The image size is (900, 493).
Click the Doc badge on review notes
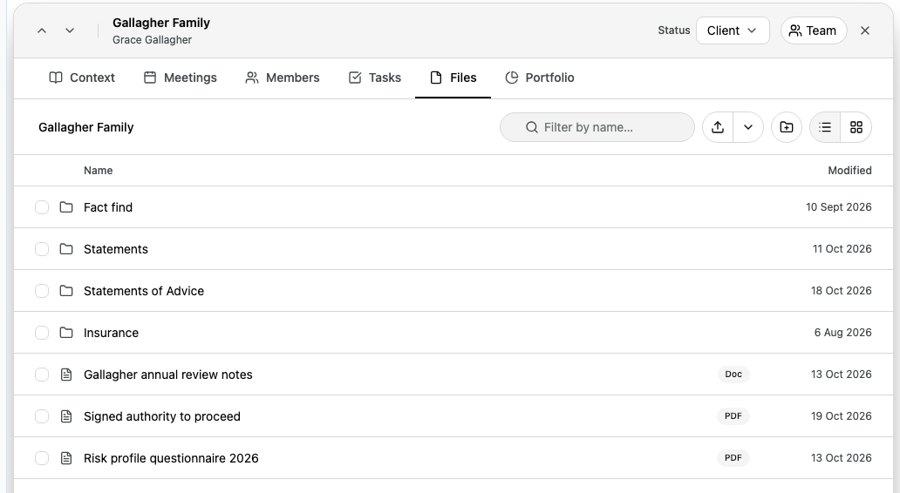point(733,375)
